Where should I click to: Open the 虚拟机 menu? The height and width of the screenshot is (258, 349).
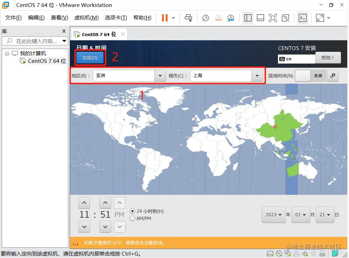pyautogui.click(x=86, y=18)
